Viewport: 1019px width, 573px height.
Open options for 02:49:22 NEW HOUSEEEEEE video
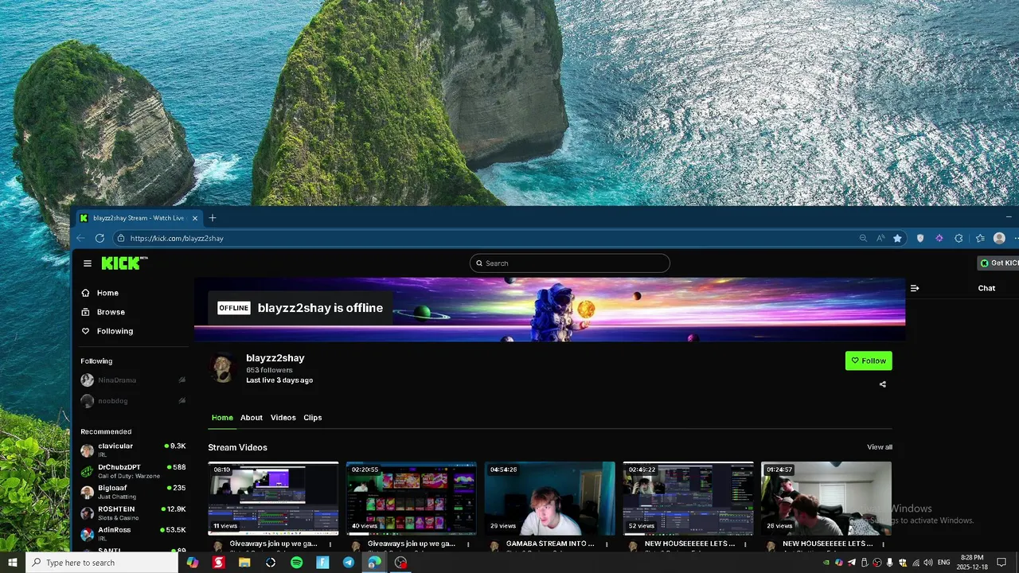point(745,544)
